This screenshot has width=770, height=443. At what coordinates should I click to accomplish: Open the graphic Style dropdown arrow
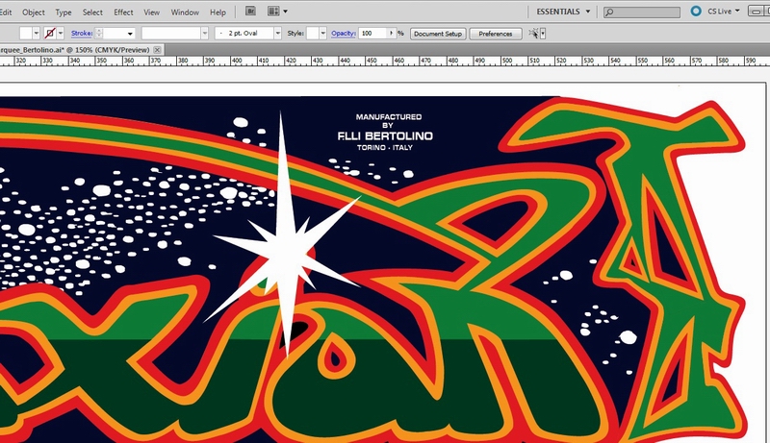tap(322, 34)
